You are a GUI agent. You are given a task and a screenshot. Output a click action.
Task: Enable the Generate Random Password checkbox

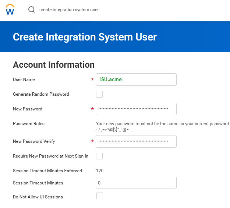pos(99,94)
